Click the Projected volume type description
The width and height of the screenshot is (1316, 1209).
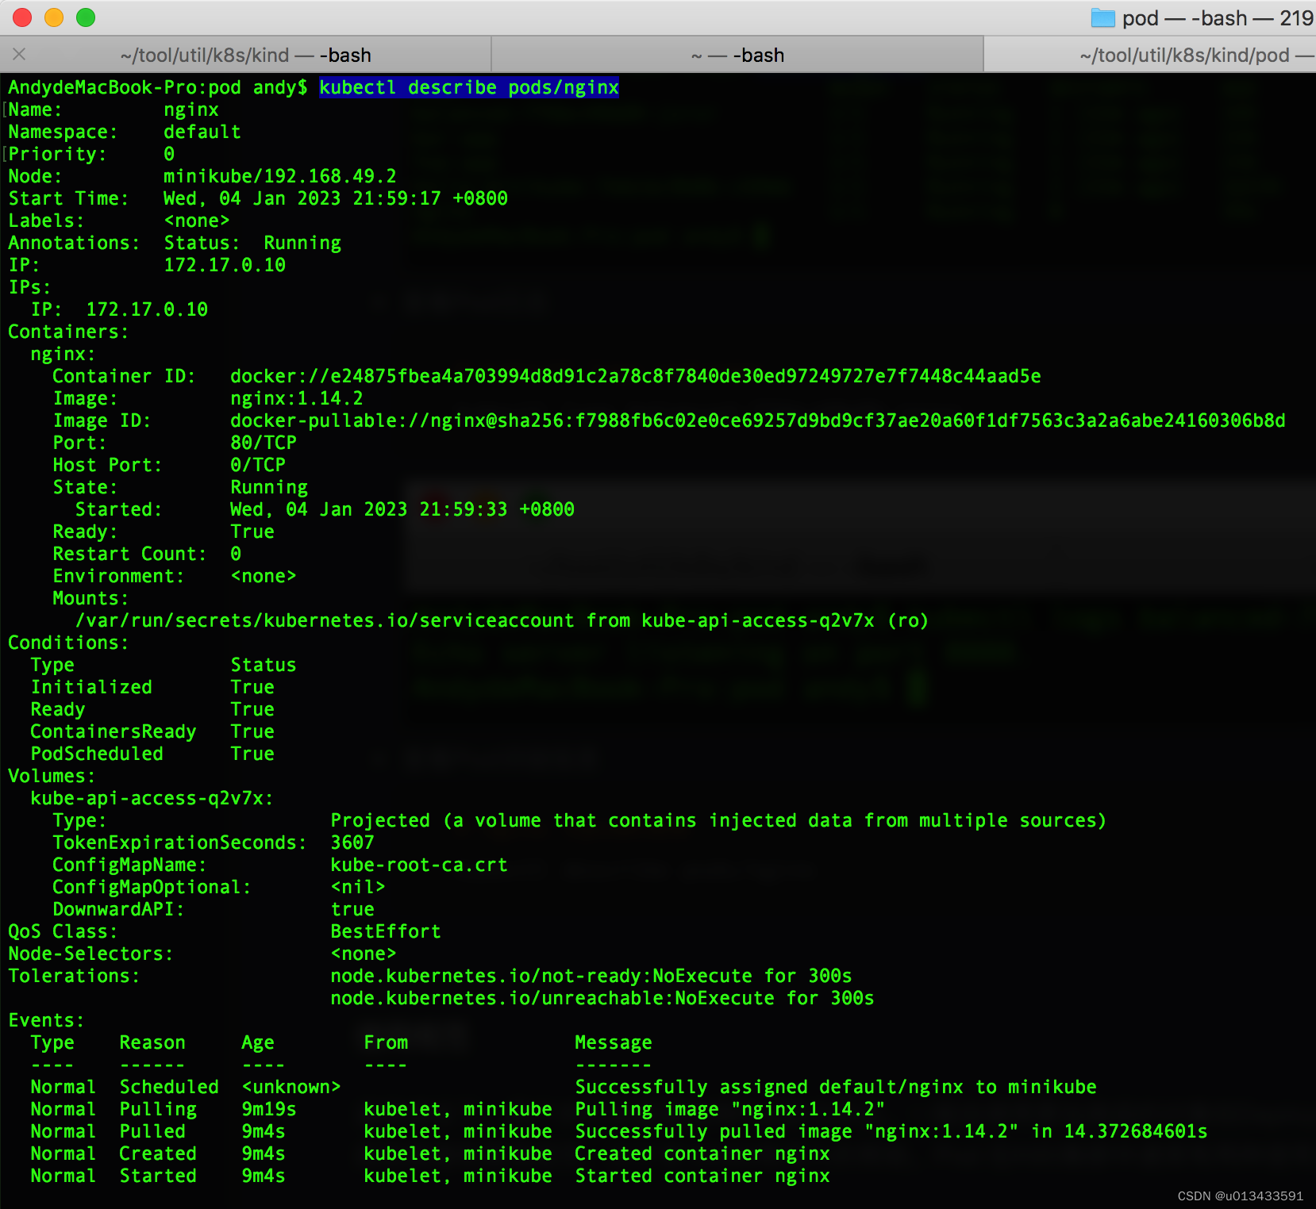tap(718, 820)
